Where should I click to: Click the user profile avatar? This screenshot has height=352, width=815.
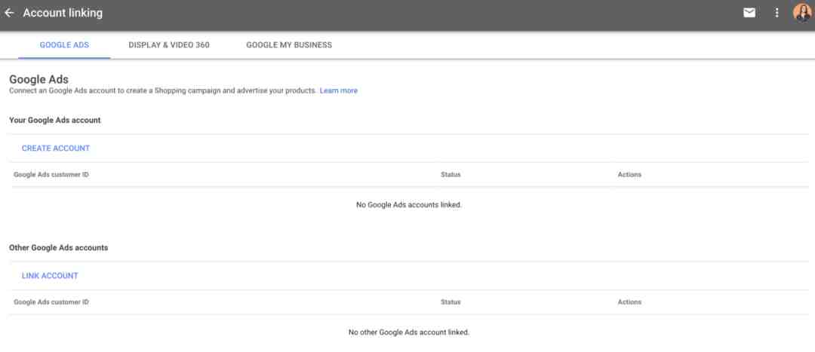(x=802, y=13)
